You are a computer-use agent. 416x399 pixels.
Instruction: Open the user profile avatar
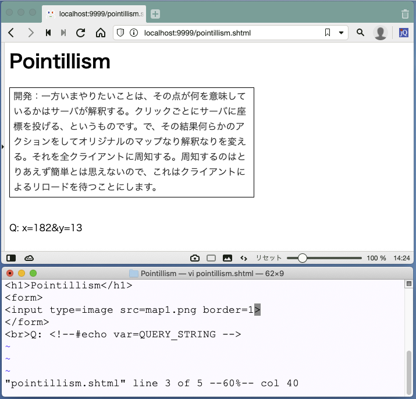pos(381,33)
